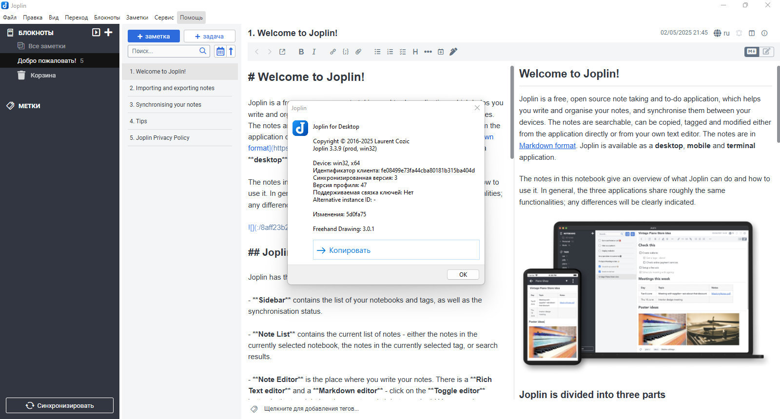
Task: Open the Файл menu
Action: tap(10, 18)
